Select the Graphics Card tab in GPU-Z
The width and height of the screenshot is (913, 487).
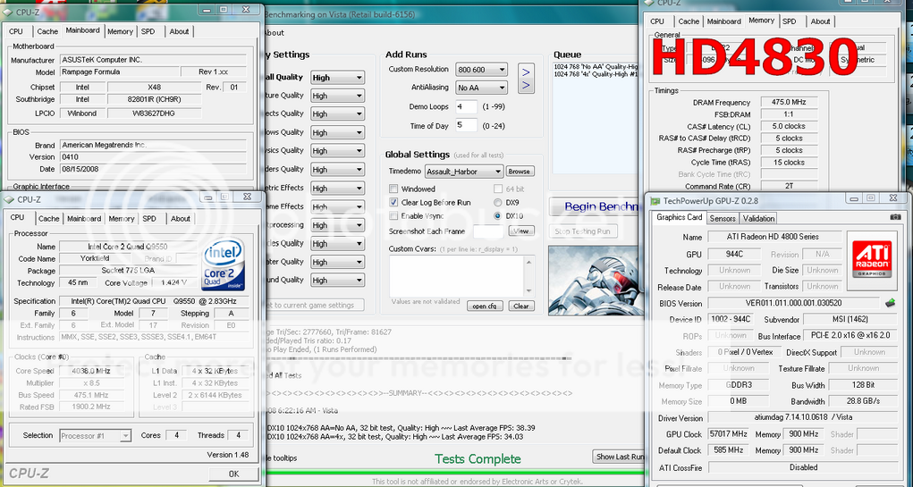[679, 217]
